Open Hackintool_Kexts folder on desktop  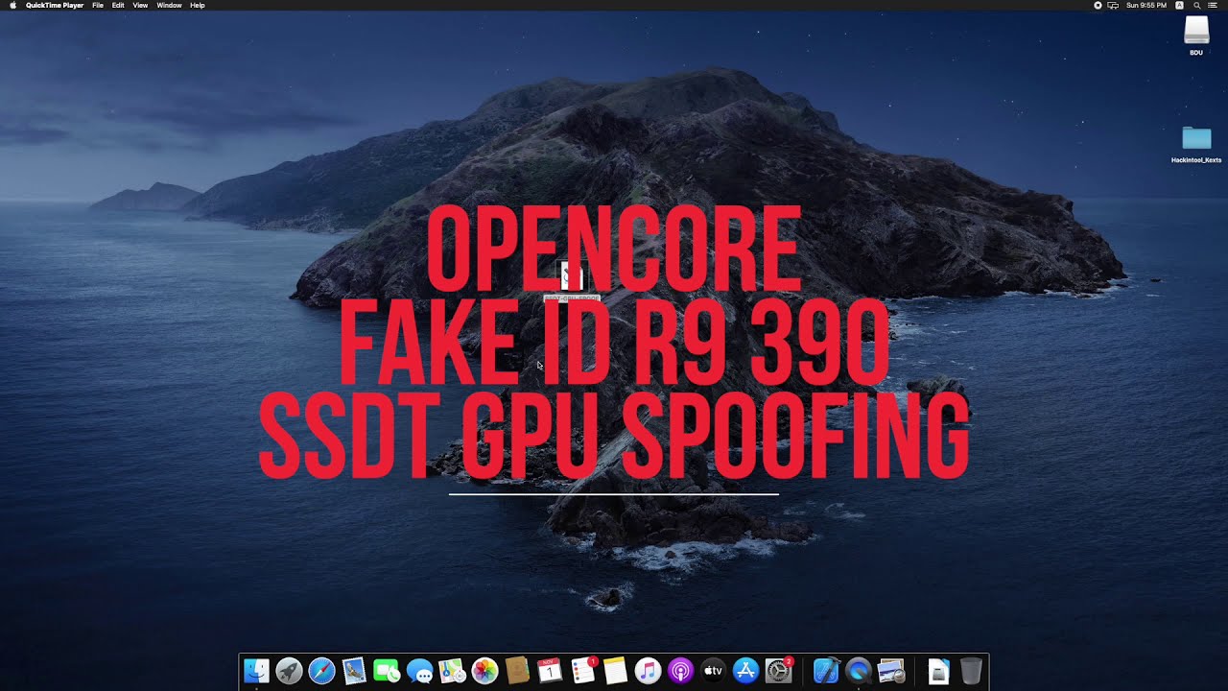pyautogui.click(x=1196, y=145)
